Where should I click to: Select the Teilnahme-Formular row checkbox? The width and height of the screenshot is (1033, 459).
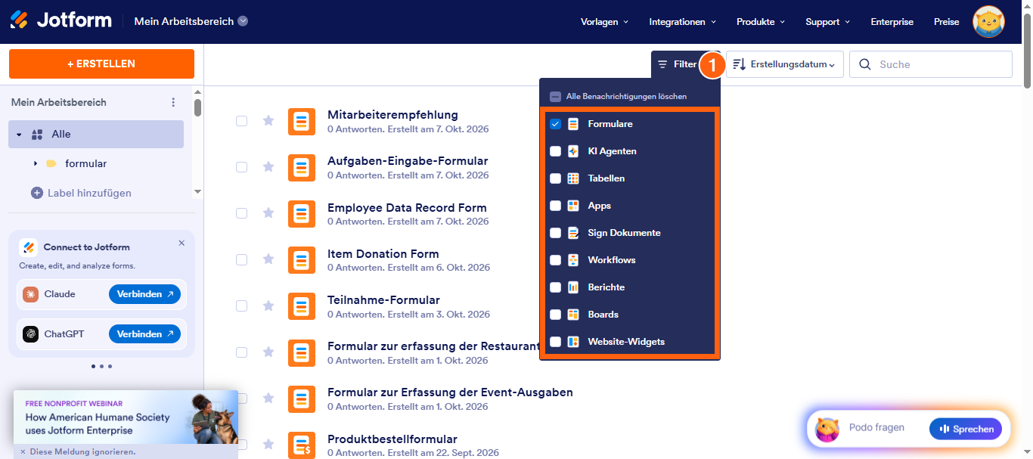pos(241,305)
